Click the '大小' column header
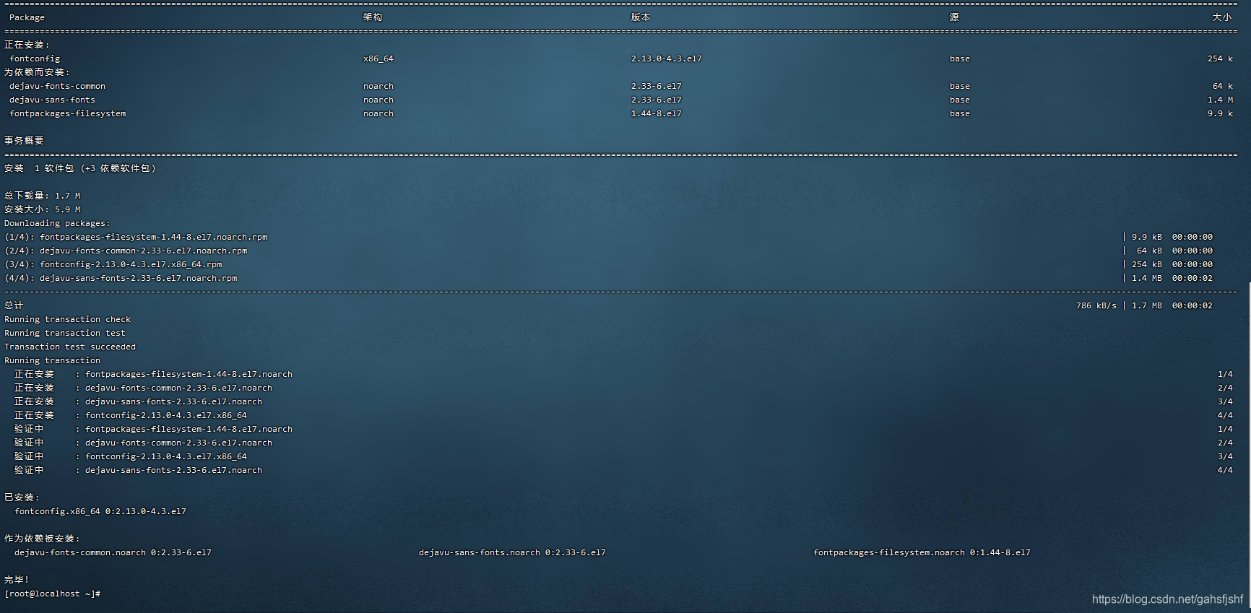This screenshot has width=1251, height=613. coord(1222,17)
